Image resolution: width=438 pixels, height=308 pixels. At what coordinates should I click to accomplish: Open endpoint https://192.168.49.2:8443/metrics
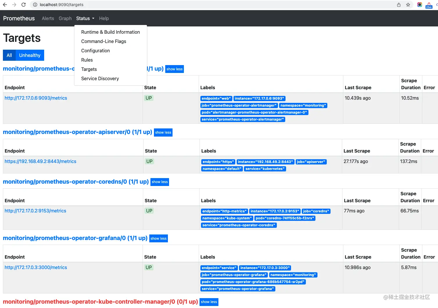click(x=40, y=161)
